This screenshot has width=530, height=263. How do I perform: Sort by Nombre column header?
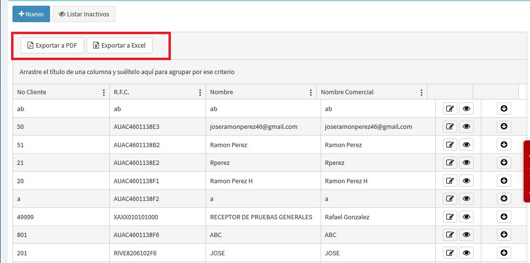click(222, 92)
